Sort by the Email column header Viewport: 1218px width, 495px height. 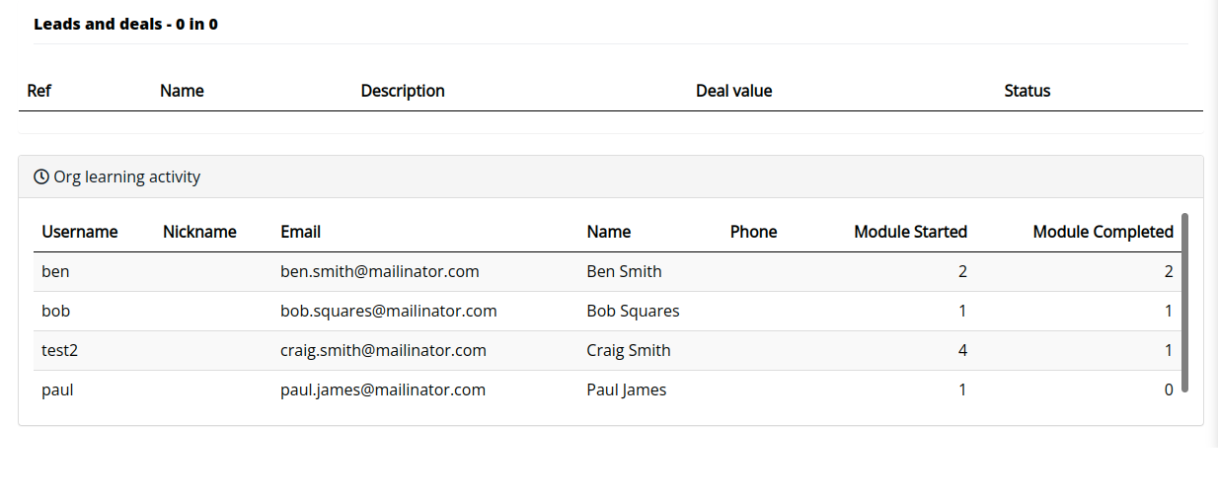(x=301, y=232)
